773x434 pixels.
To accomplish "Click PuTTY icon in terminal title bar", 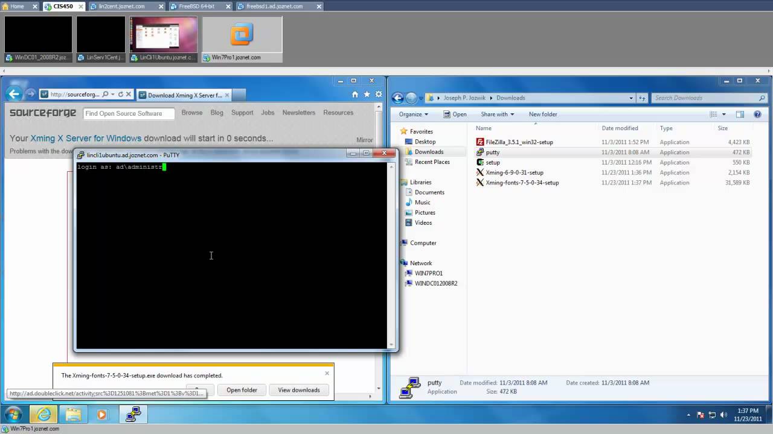I will point(81,155).
